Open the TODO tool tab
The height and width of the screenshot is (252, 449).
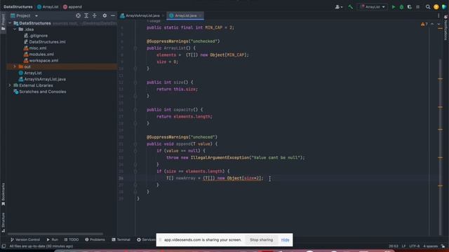pos(72,239)
